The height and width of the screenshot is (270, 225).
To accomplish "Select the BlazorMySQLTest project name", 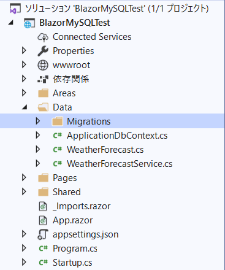I will 75,23.
